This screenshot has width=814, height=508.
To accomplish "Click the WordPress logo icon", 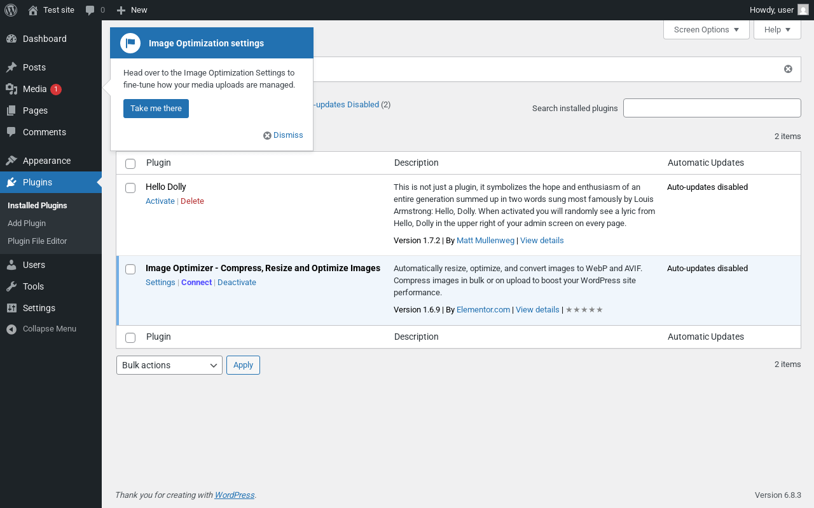I will [11, 10].
